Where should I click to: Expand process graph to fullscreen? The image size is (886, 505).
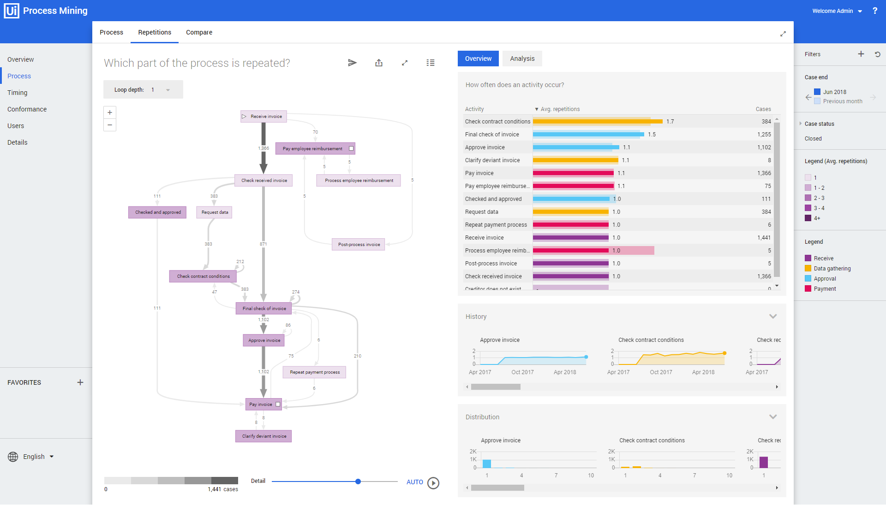coord(405,63)
